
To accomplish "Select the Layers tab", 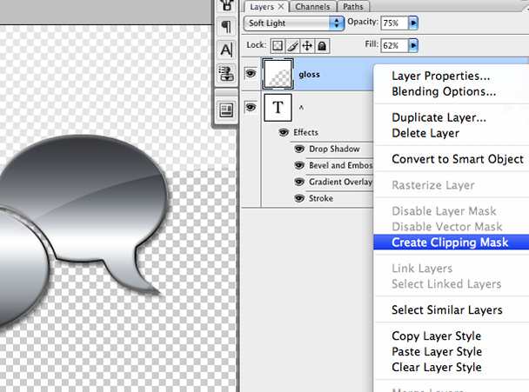I will tap(262, 7).
